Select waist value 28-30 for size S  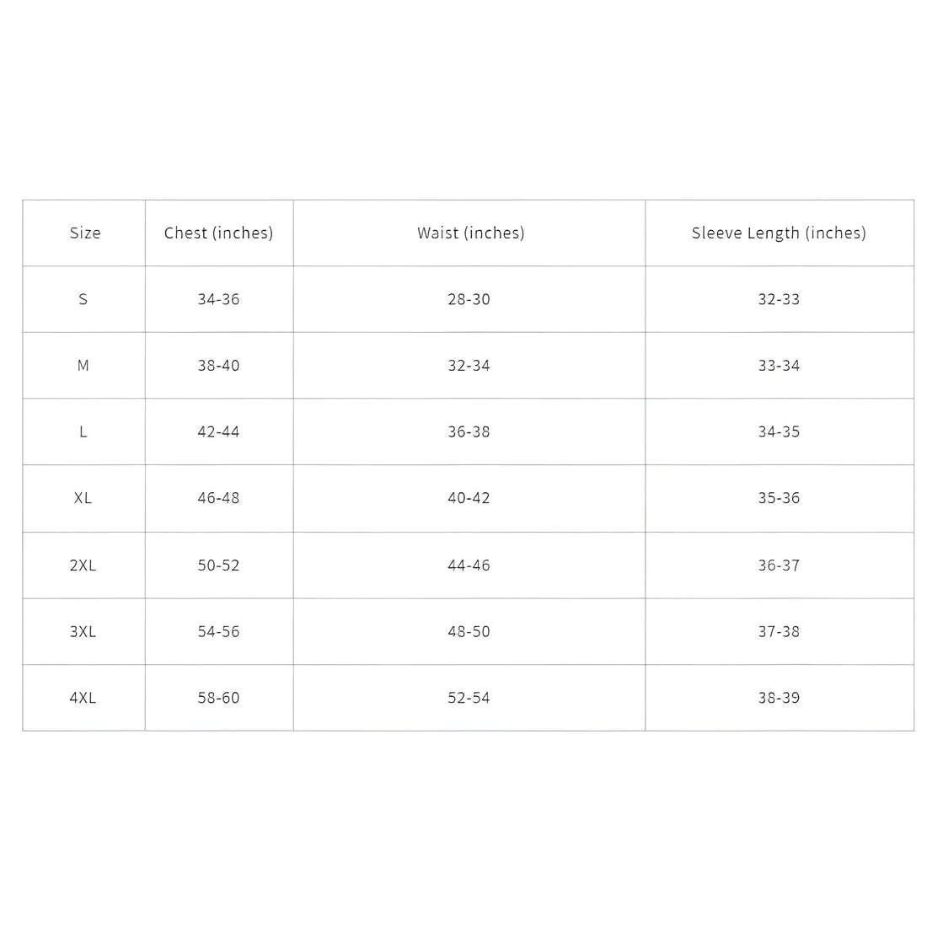469,299
